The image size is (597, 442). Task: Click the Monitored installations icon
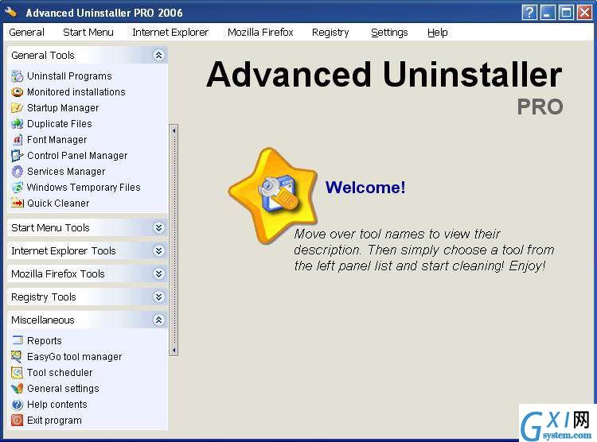point(18,92)
